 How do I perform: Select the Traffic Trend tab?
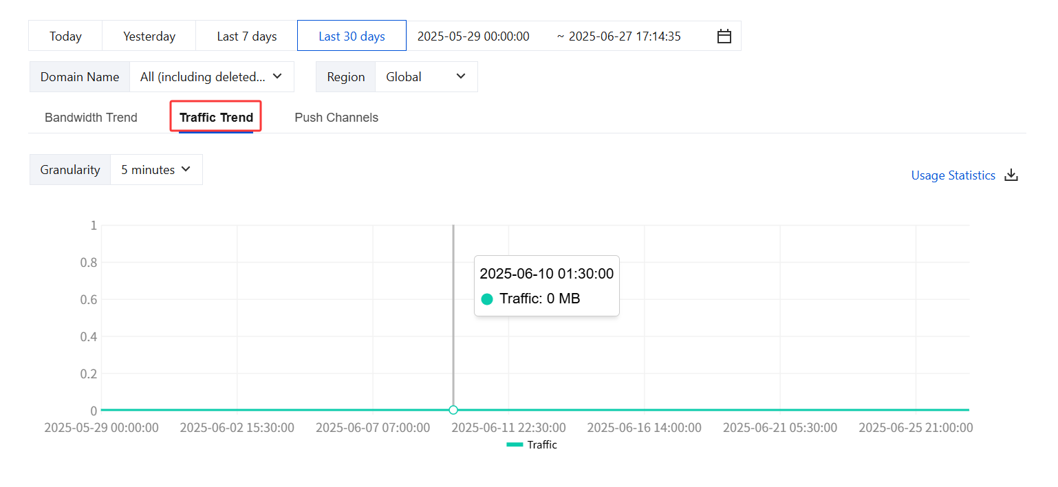216,118
